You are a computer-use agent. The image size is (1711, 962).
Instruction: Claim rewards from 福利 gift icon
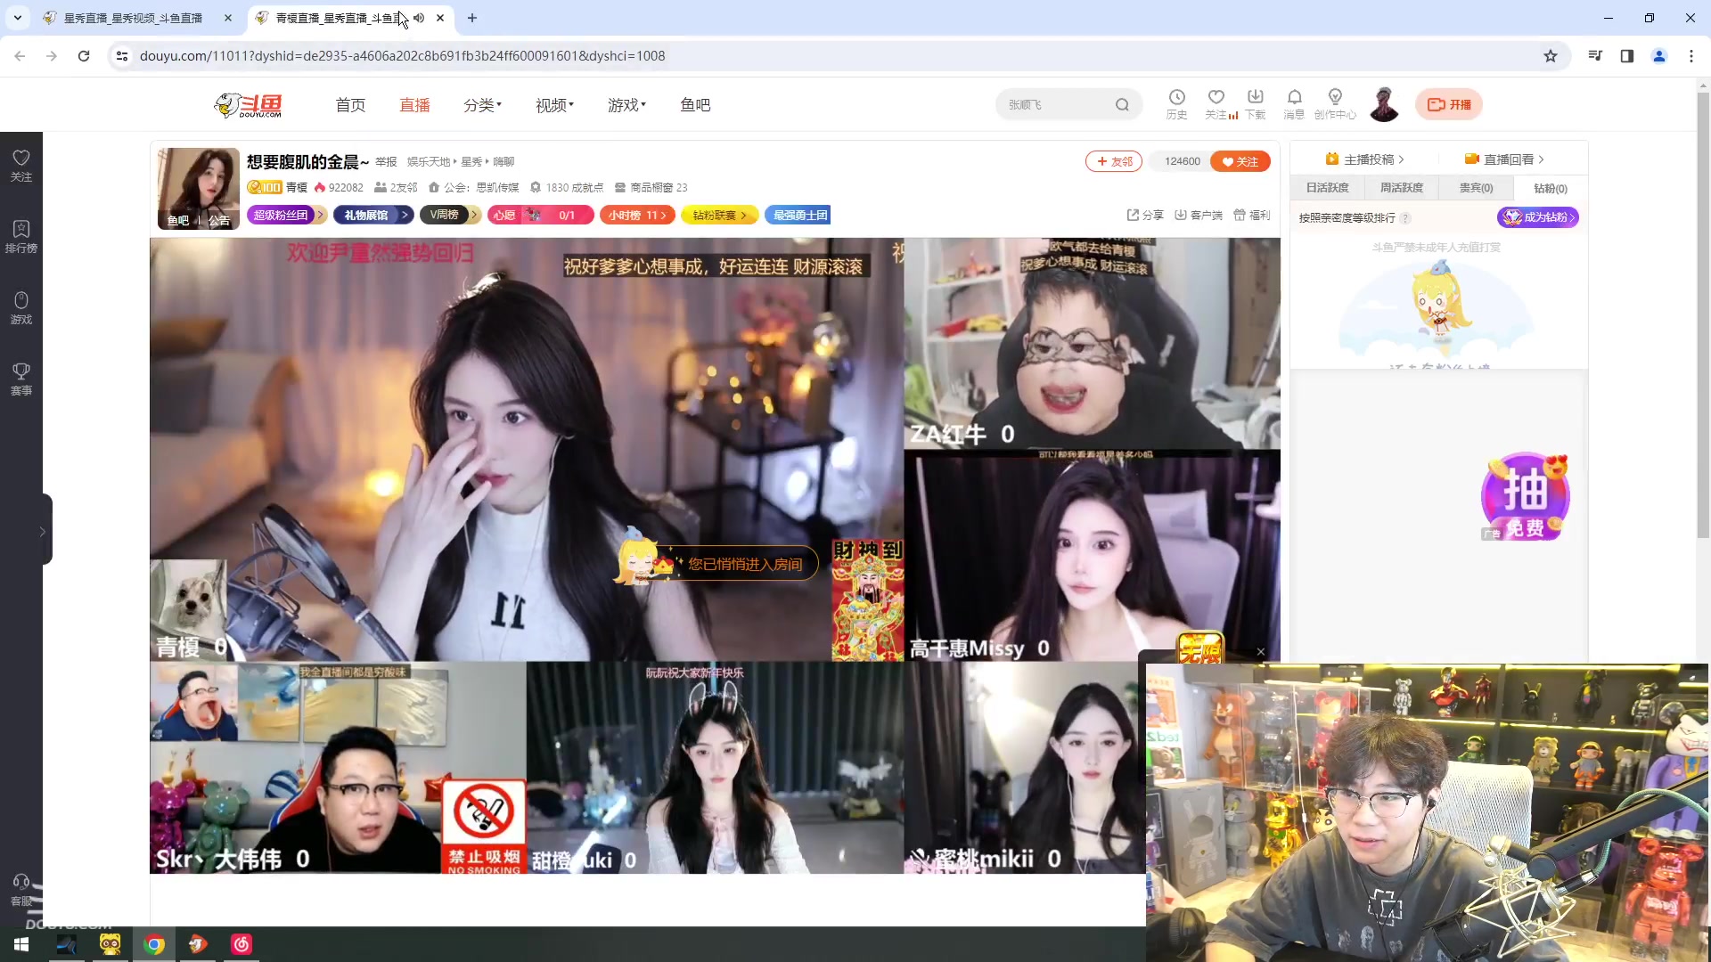tap(1252, 215)
